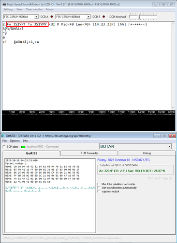This screenshot has width=177, height=243.
Task: Click the DCD A indicator light
Action: 52,17
